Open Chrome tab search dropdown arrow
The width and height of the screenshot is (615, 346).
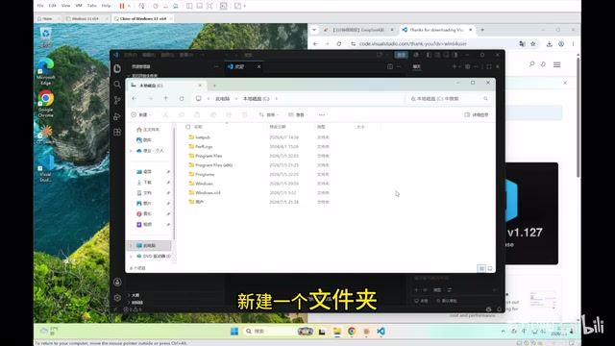pos(314,30)
